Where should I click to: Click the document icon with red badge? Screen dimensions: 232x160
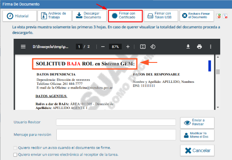tap(225, 16)
